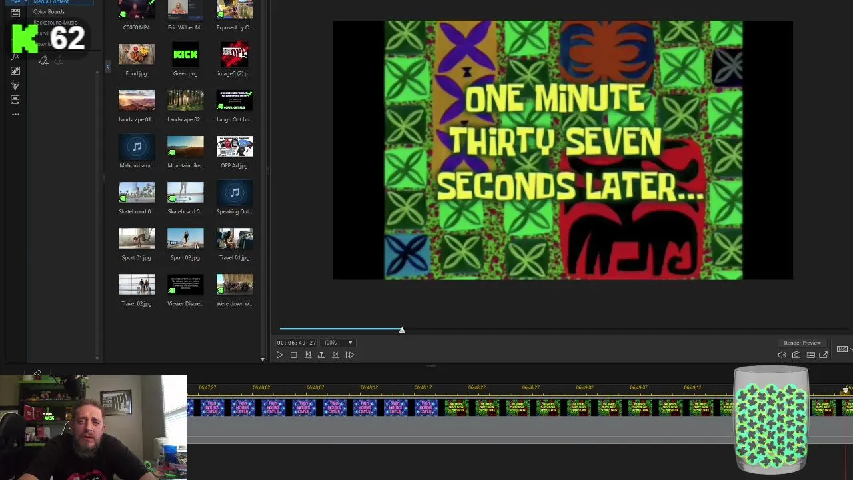
Task: Select the Mountainbike... thumbnail
Action: (185, 146)
